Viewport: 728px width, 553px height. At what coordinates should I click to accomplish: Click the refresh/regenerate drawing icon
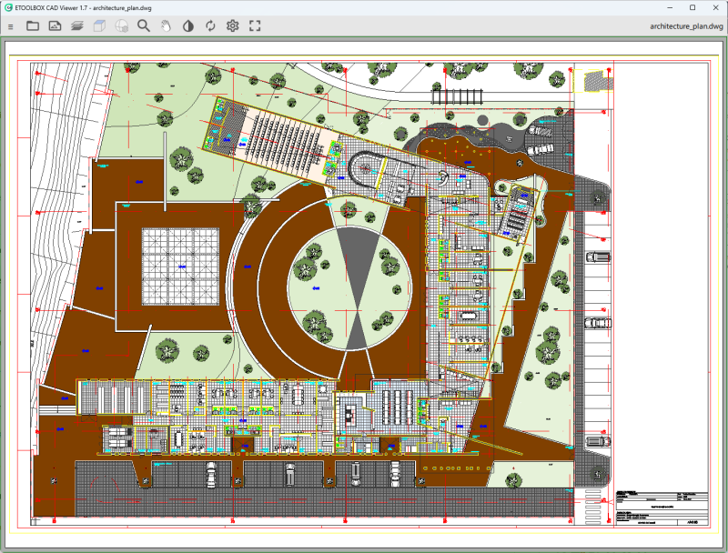[x=210, y=26]
